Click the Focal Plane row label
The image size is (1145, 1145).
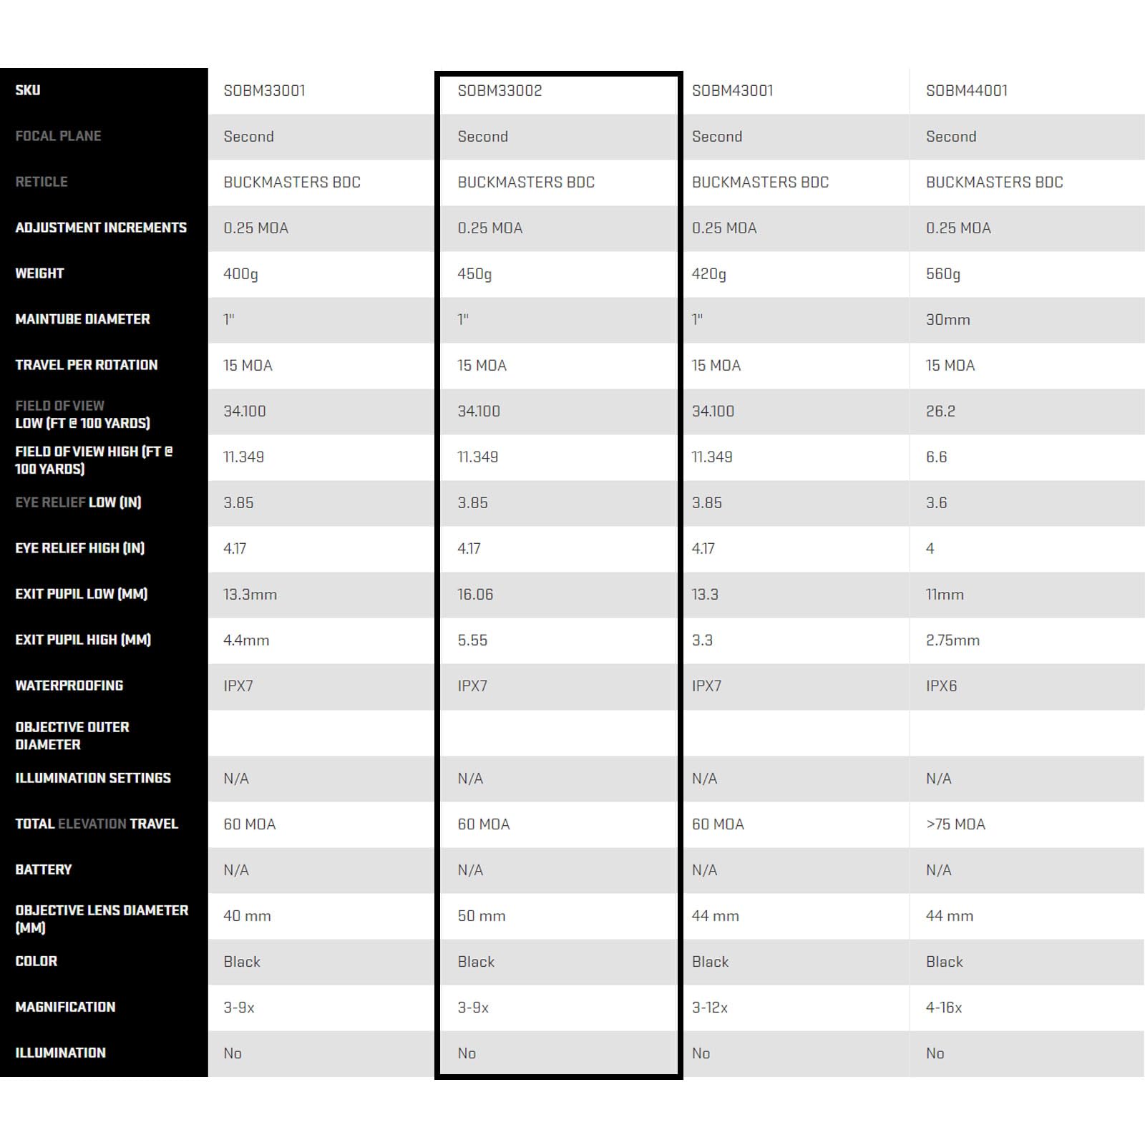click(58, 136)
